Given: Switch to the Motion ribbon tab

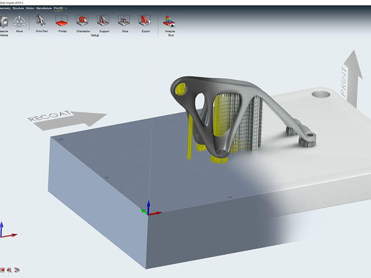Looking at the screenshot, I should pos(30,8).
